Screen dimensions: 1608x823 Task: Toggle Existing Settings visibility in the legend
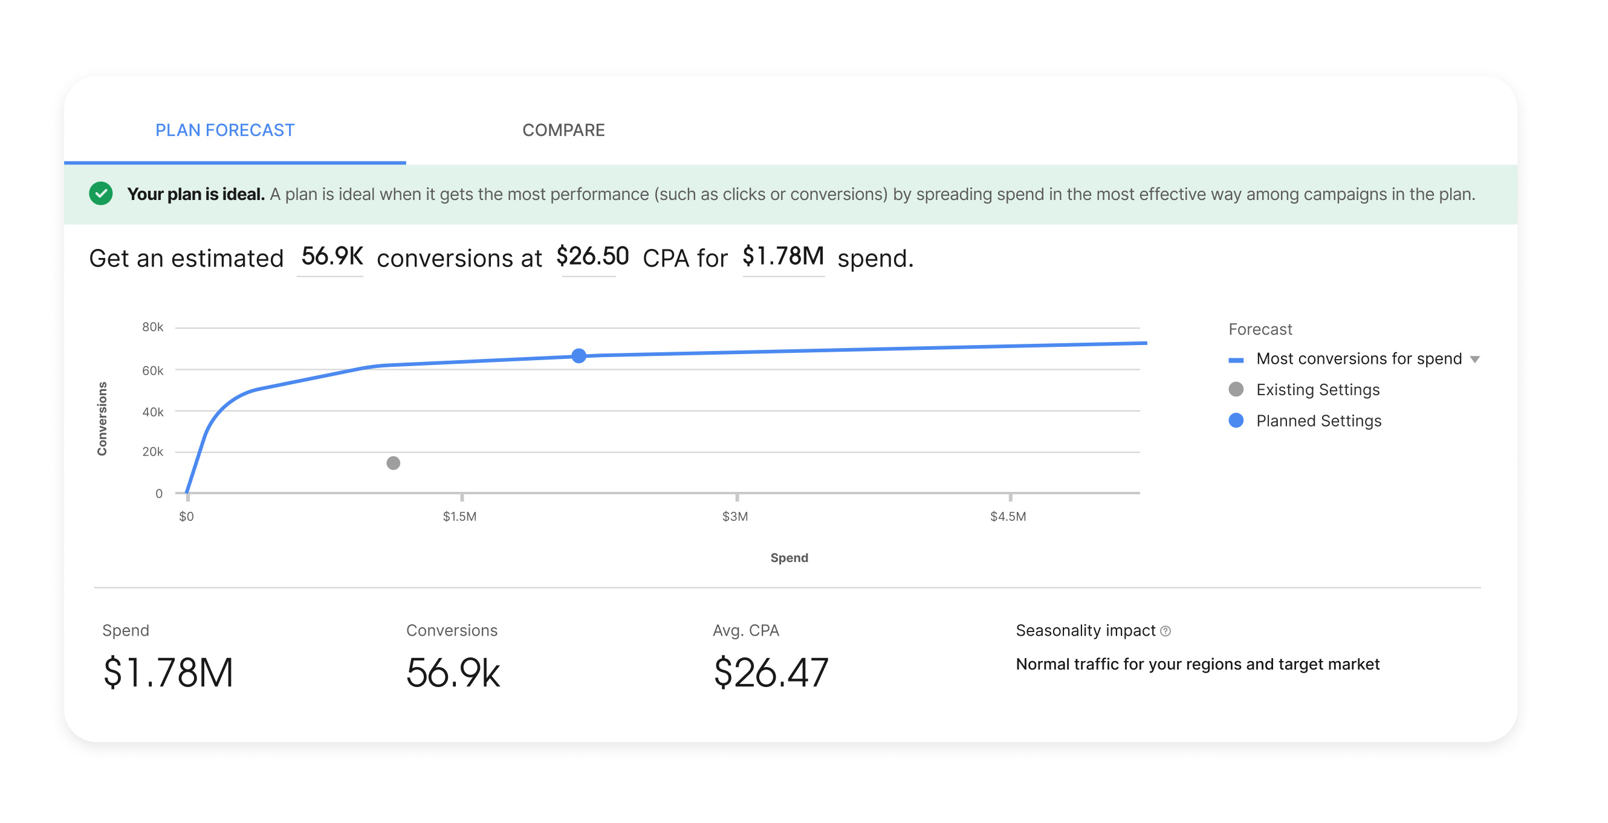pos(1317,389)
